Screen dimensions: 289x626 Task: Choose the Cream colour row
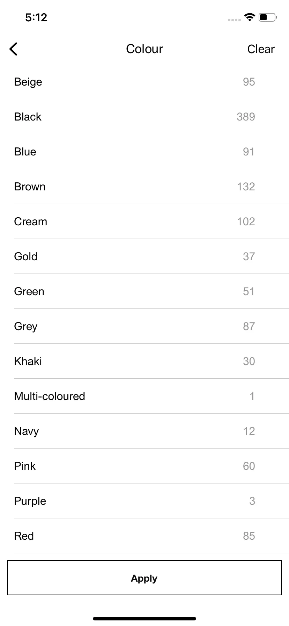point(144,221)
